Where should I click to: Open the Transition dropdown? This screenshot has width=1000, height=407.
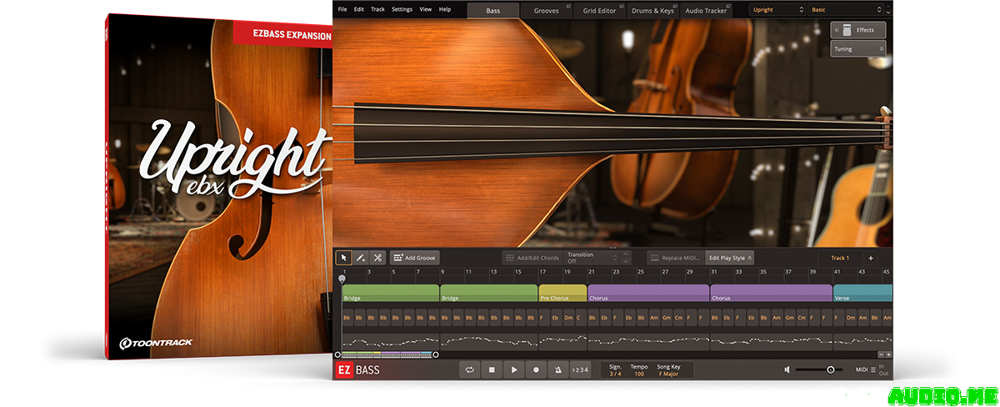coord(592,258)
